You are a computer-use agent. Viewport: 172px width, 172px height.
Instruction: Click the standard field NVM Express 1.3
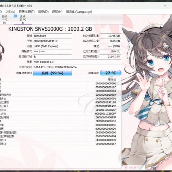click(77, 62)
